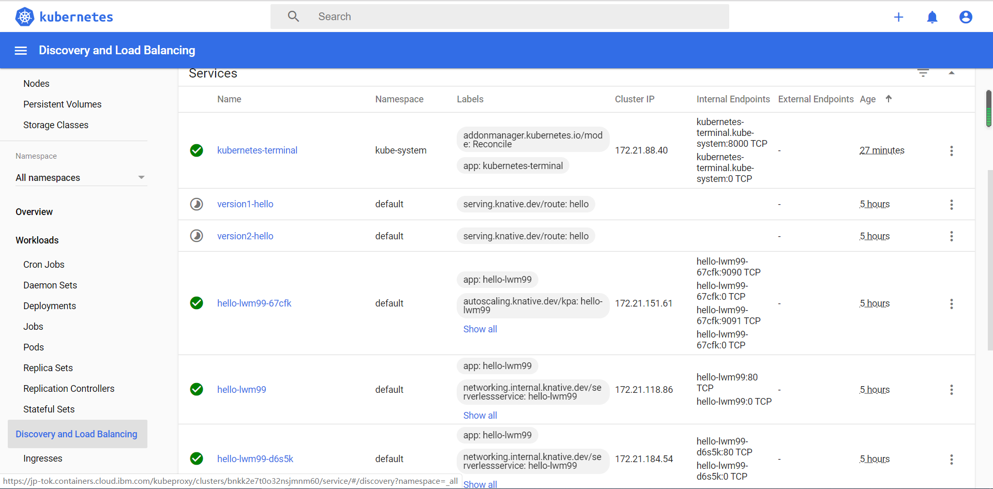Click the Services filter icon
993x489 pixels.
click(x=923, y=73)
